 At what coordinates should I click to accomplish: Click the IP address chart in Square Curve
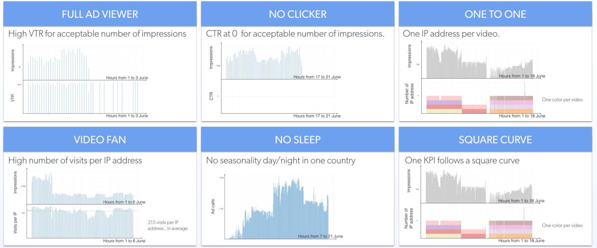pyautogui.click(x=478, y=228)
